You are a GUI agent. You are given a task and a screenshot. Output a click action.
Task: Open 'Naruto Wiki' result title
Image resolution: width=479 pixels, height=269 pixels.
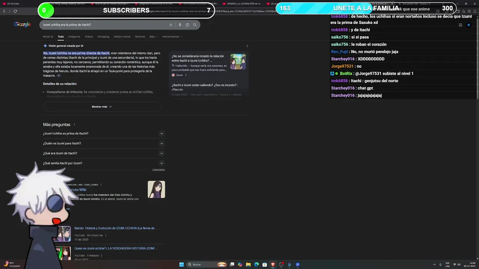tap(77, 190)
